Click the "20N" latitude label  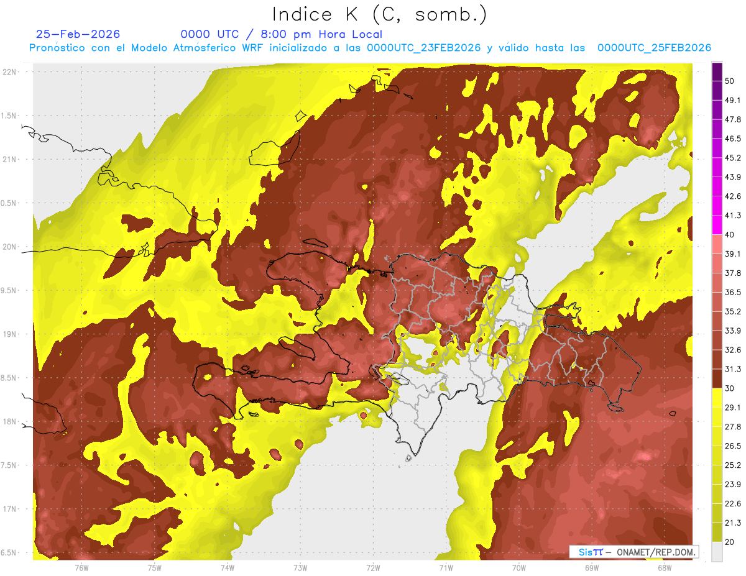coord(11,247)
